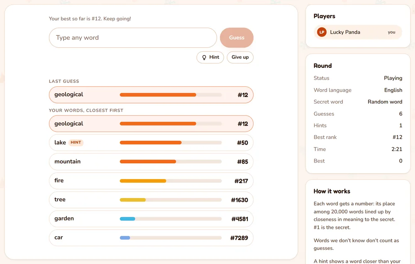Image resolution: width=415 pixels, height=264 pixels.
Task: Click the 'Hints' label in Round panel
Action: pos(320,126)
